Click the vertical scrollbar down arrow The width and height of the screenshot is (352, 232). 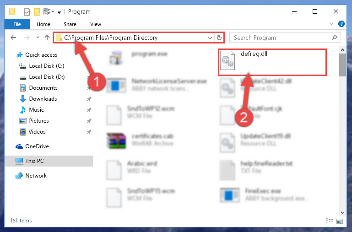(342, 213)
